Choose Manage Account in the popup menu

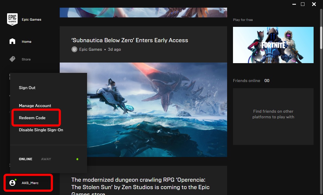click(x=35, y=106)
